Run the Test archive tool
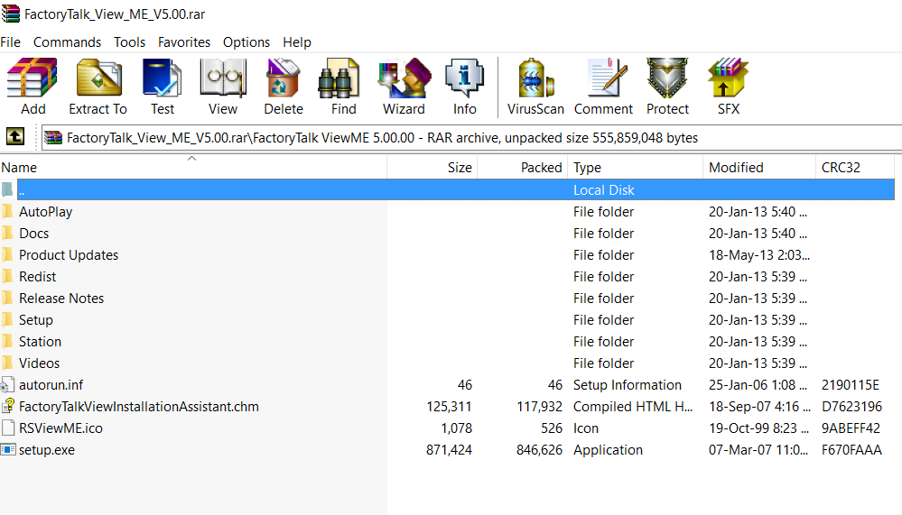Screen dimensions: 902x515 point(163,77)
